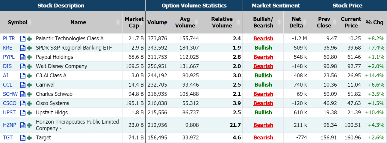Open the SCHW document icon
387x143 pixels.
23,94
